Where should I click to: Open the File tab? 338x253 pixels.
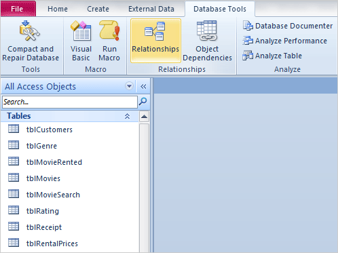18,9
